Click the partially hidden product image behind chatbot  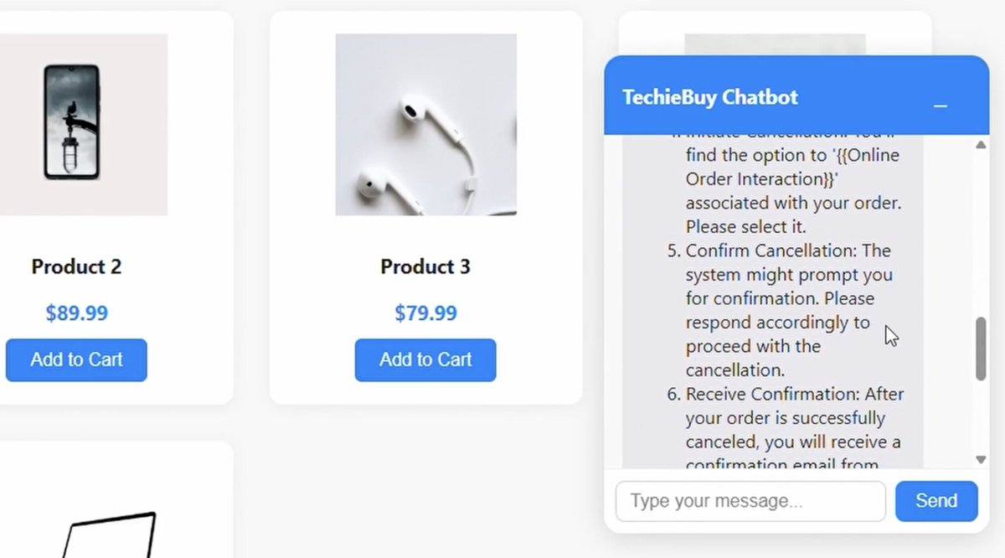click(775, 44)
